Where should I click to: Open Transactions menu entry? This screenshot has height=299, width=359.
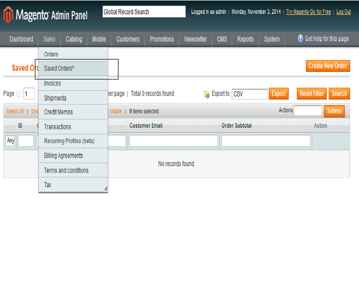[73, 127]
